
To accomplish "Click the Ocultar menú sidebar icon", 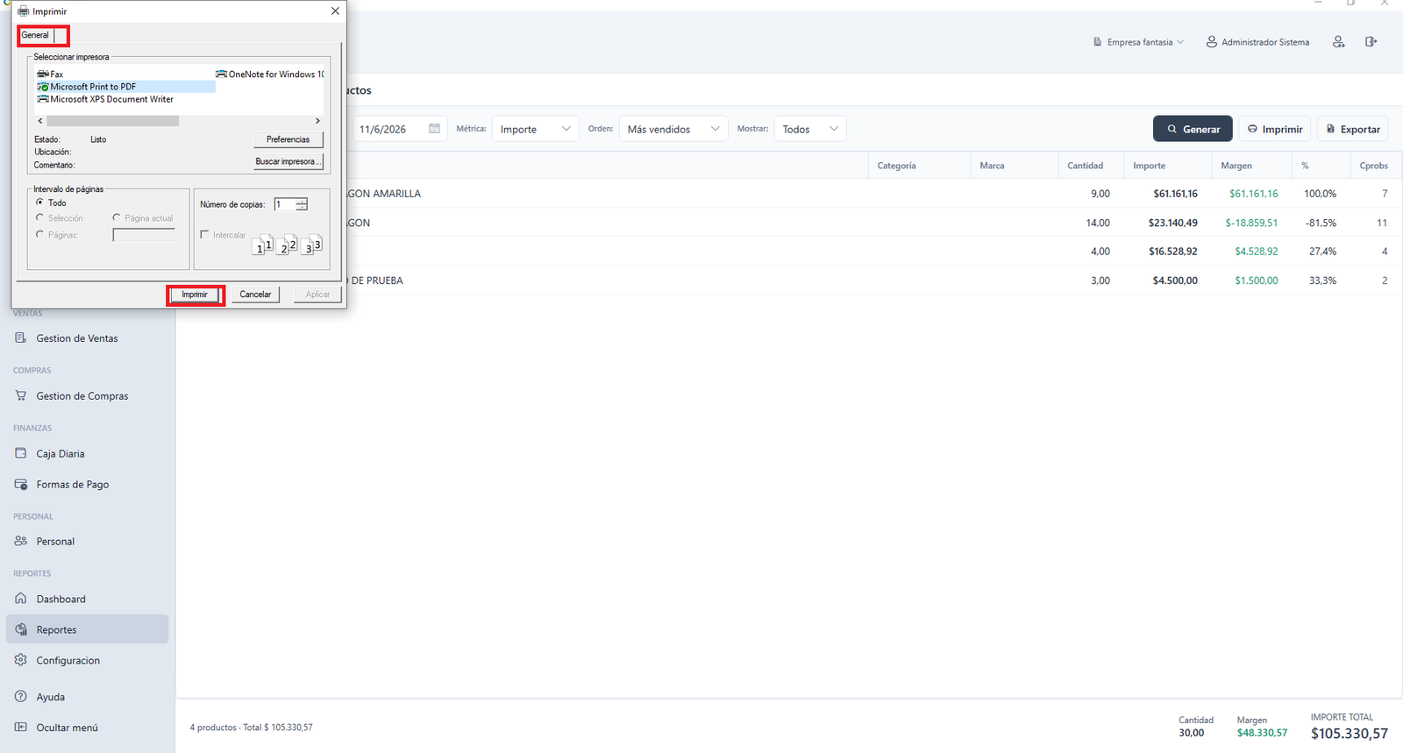I will (x=21, y=727).
